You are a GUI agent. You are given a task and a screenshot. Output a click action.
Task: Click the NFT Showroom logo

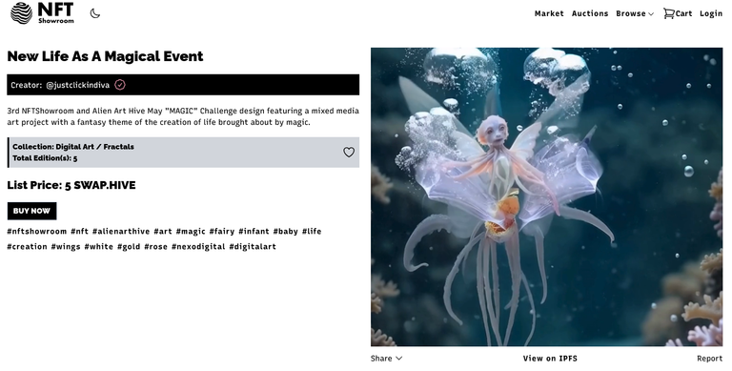pyautogui.click(x=42, y=12)
